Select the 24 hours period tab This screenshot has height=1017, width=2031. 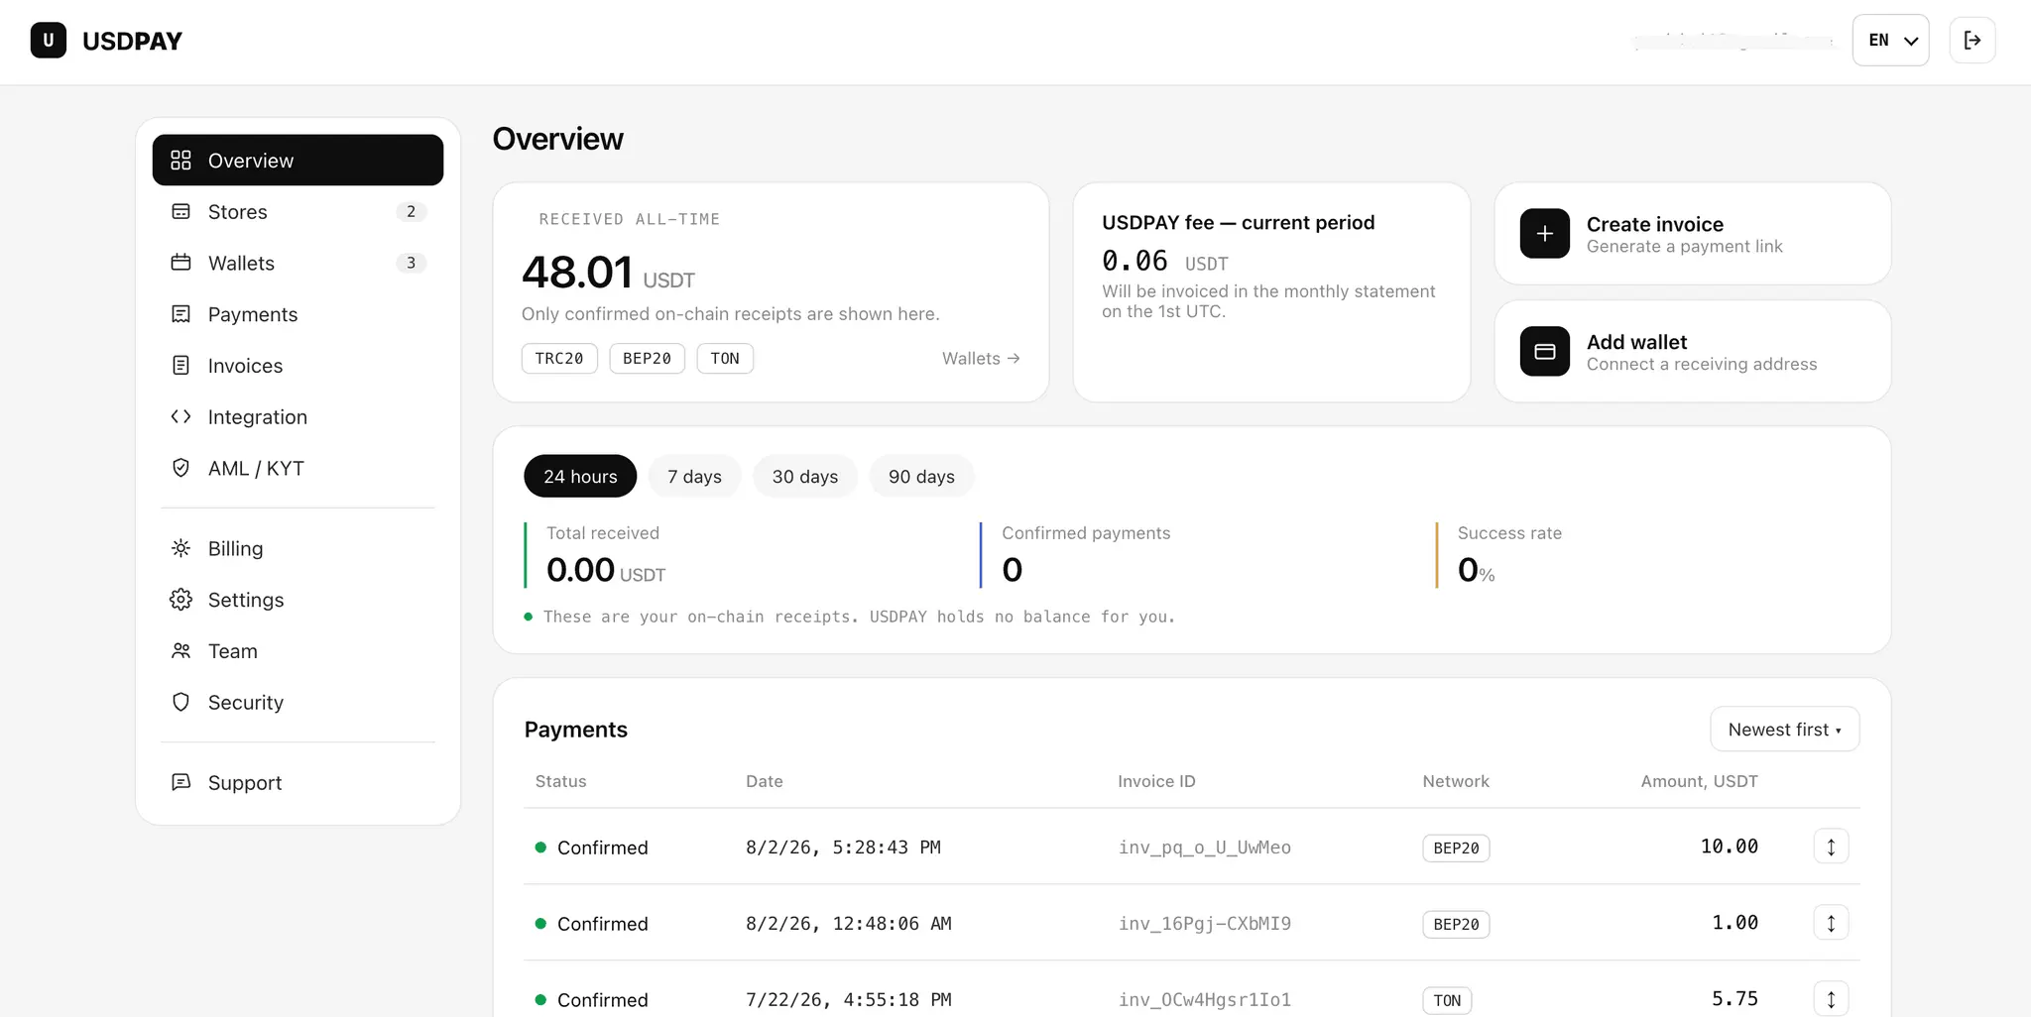(x=580, y=477)
